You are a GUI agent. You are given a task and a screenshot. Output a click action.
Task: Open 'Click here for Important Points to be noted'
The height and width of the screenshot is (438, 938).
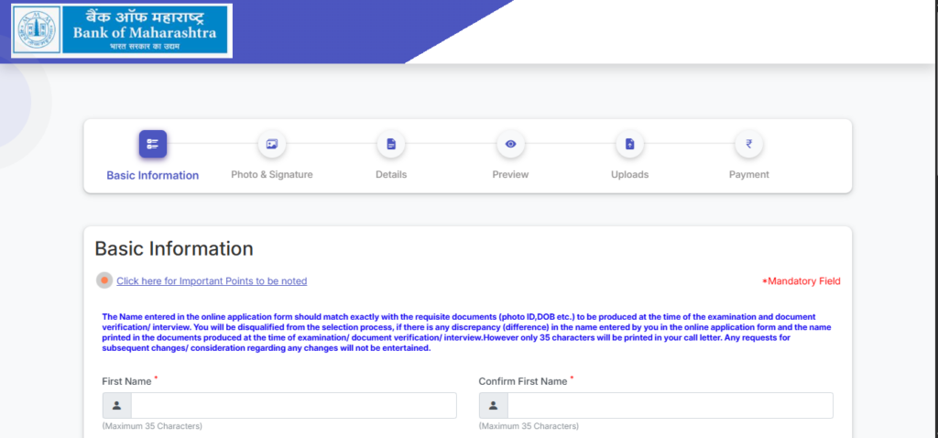click(212, 281)
